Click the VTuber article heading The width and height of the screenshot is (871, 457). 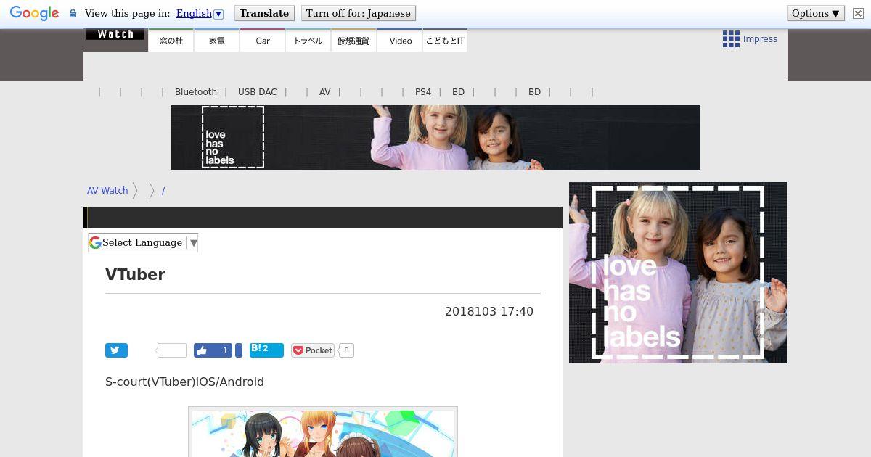click(135, 274)
